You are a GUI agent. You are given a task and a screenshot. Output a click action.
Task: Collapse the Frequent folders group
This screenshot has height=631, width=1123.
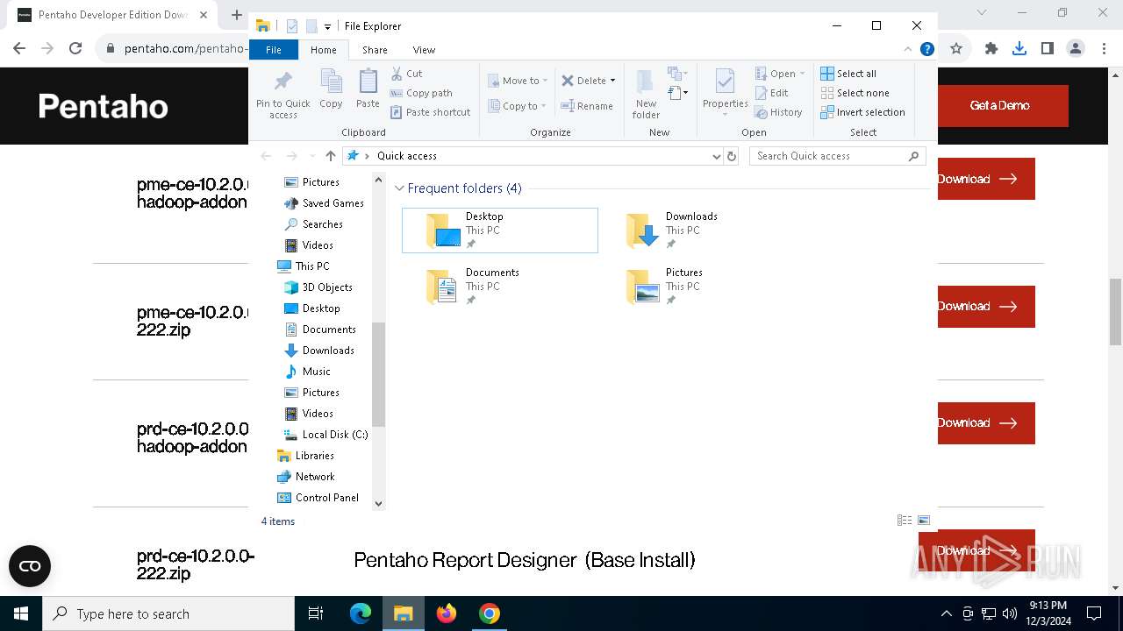coord(400,188)
